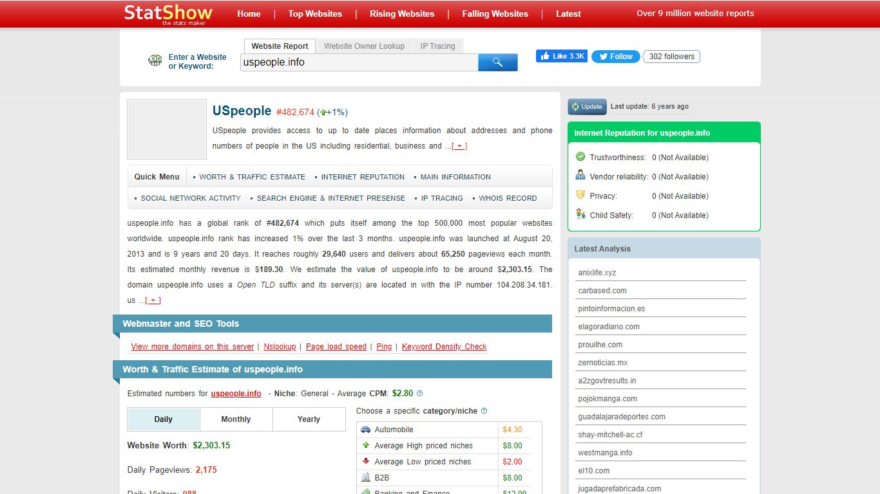Open pojokmanga.com in Latest Analysis
Viewport: 880px width, 494px height.
pos(607,399)
